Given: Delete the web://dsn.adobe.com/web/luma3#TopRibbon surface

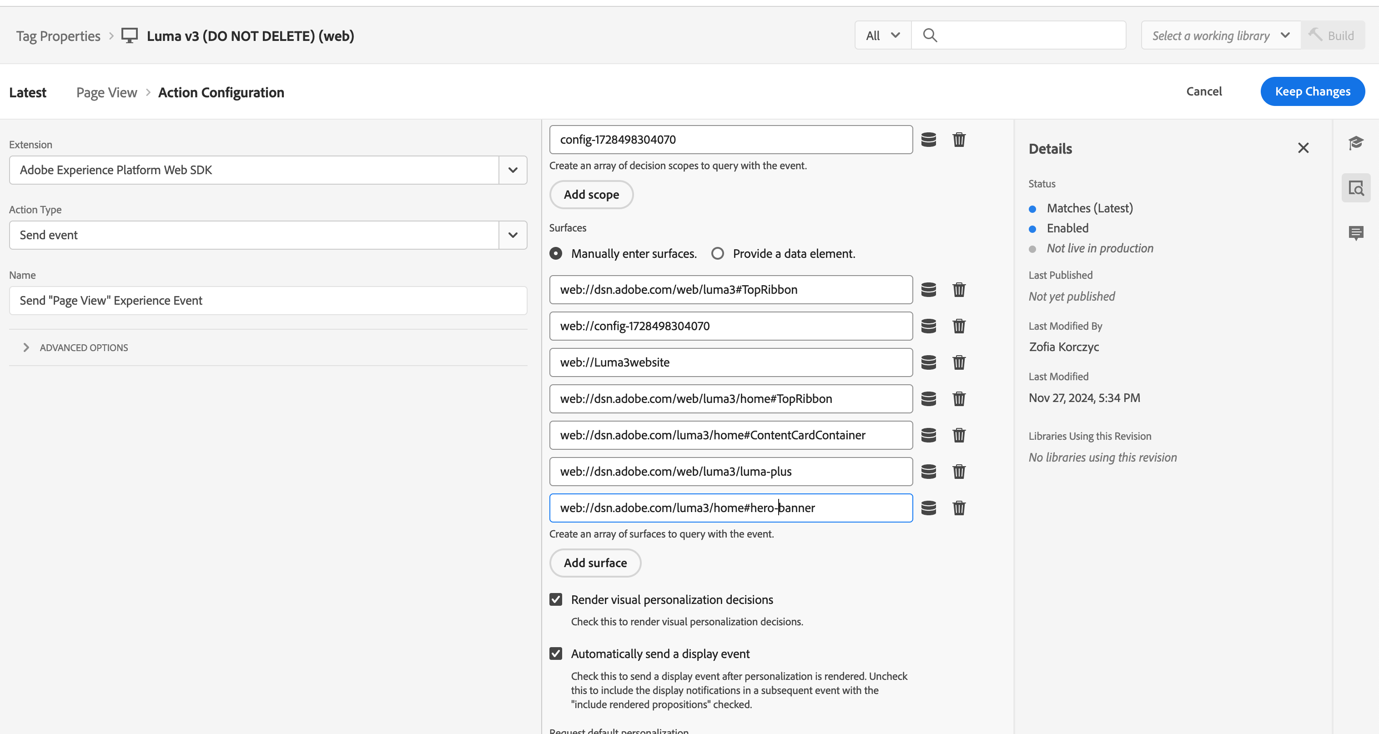Looking at the screenshot, I should click(x=959, y=290).
